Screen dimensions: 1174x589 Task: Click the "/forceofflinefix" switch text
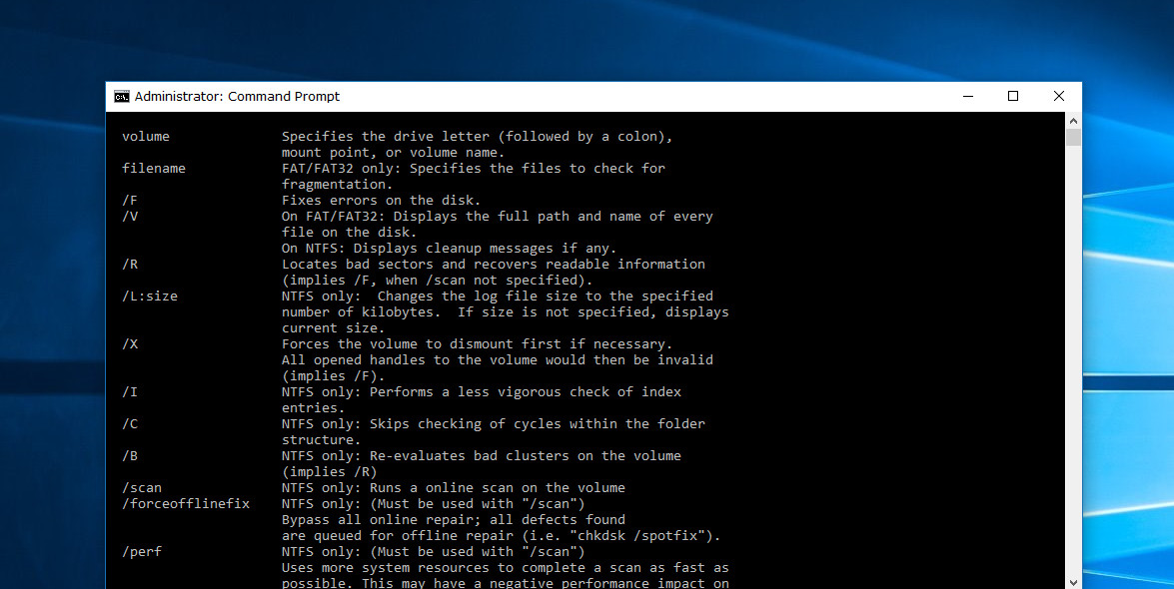[186, 504]
